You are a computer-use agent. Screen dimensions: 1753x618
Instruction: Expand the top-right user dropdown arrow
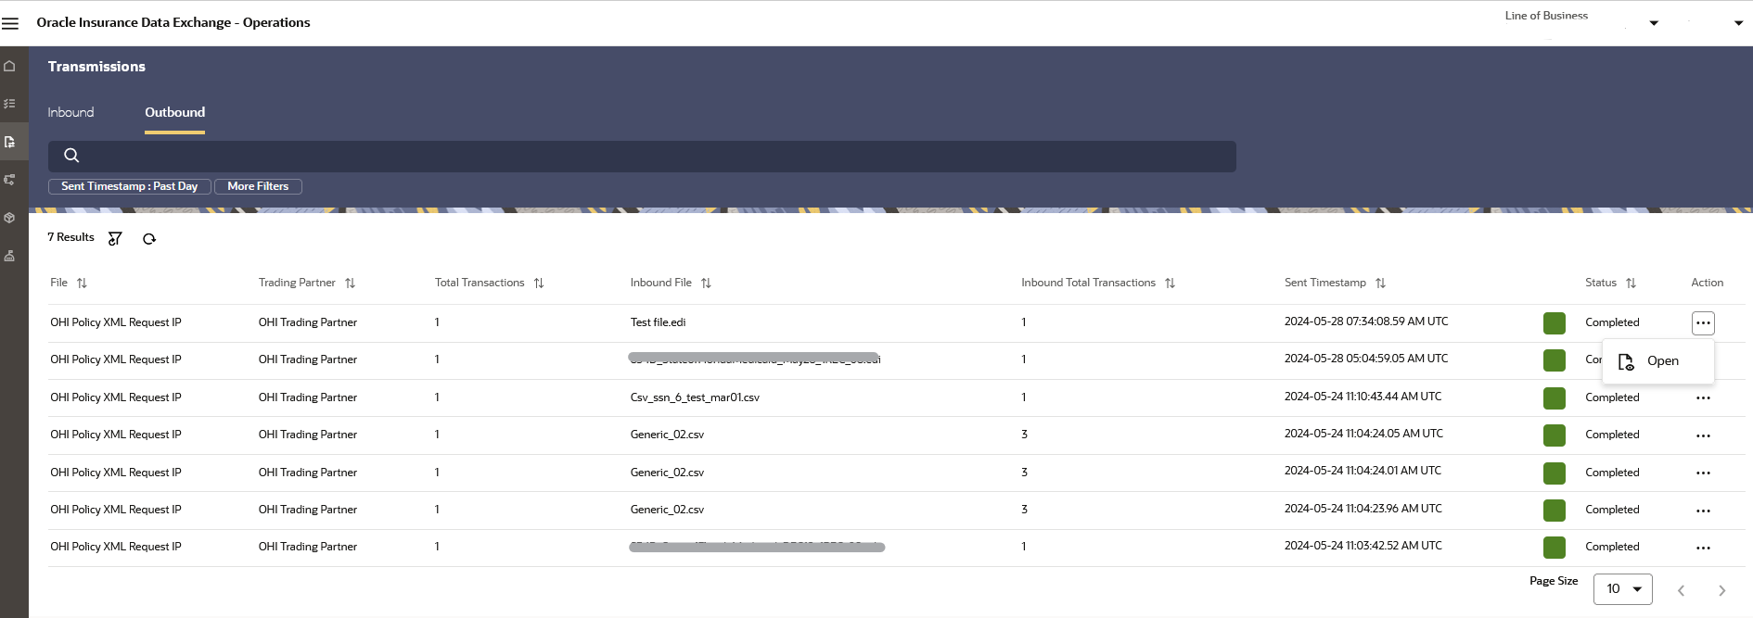[x=1738, y=23]
